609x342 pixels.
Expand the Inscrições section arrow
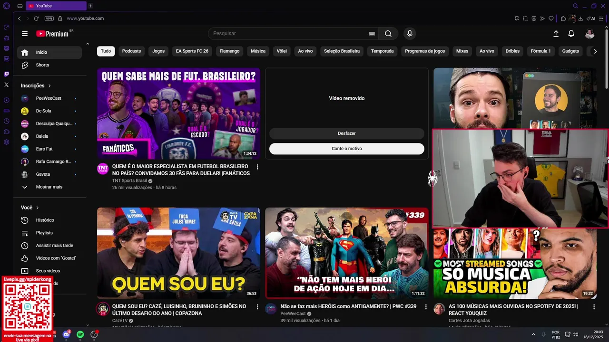click(x=49, y=86)
